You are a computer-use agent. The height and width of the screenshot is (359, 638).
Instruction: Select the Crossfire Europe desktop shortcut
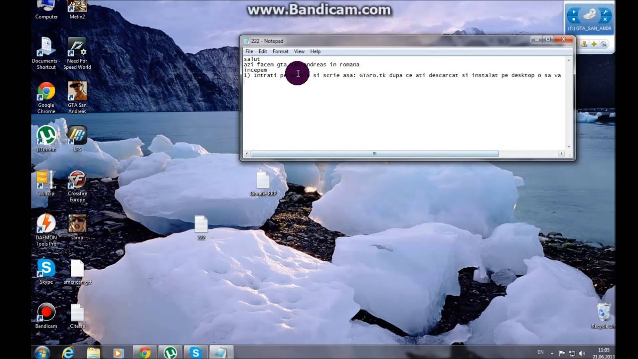(x=77, y=186)
